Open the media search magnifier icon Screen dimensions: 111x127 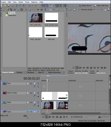coord(57,9)
